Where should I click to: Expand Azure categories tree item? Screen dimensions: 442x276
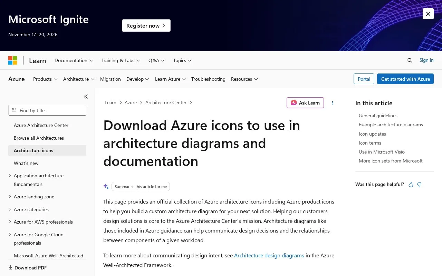click(x=10, y=209)
